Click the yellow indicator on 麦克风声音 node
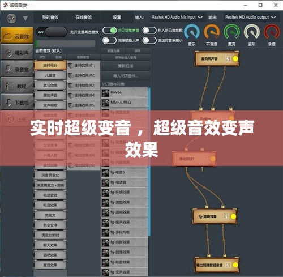This screenshot has height=277, width=283. [235, 59]
